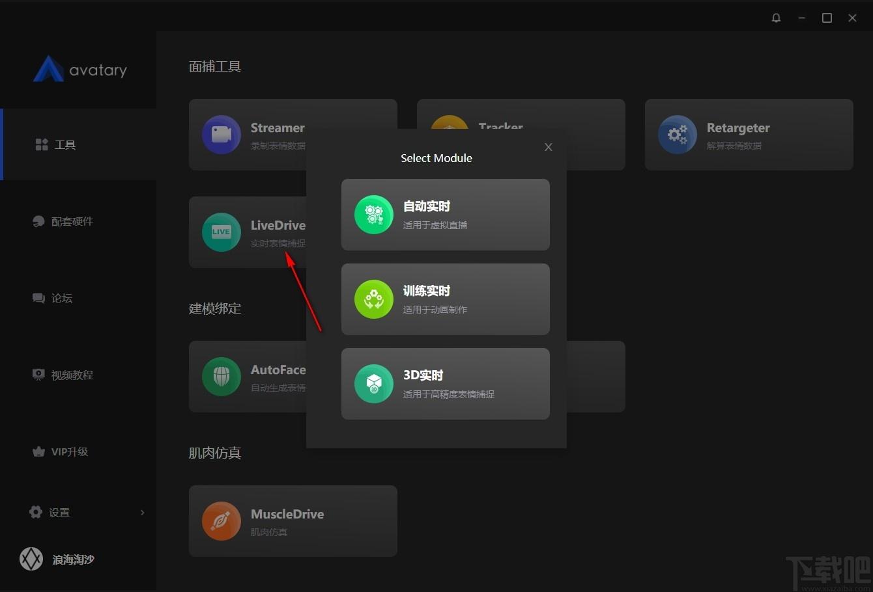873x592 pixels.
Task: Select the 自动实时 module card
Action: [x=446, y=215]
